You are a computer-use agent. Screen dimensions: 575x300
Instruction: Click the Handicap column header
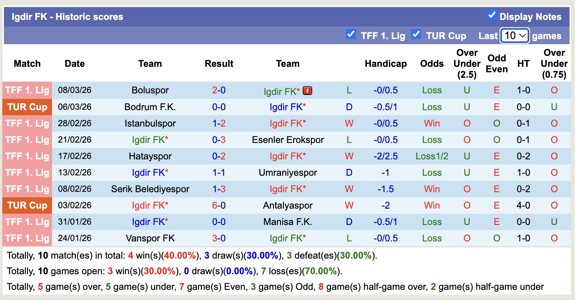click(386, 64)
